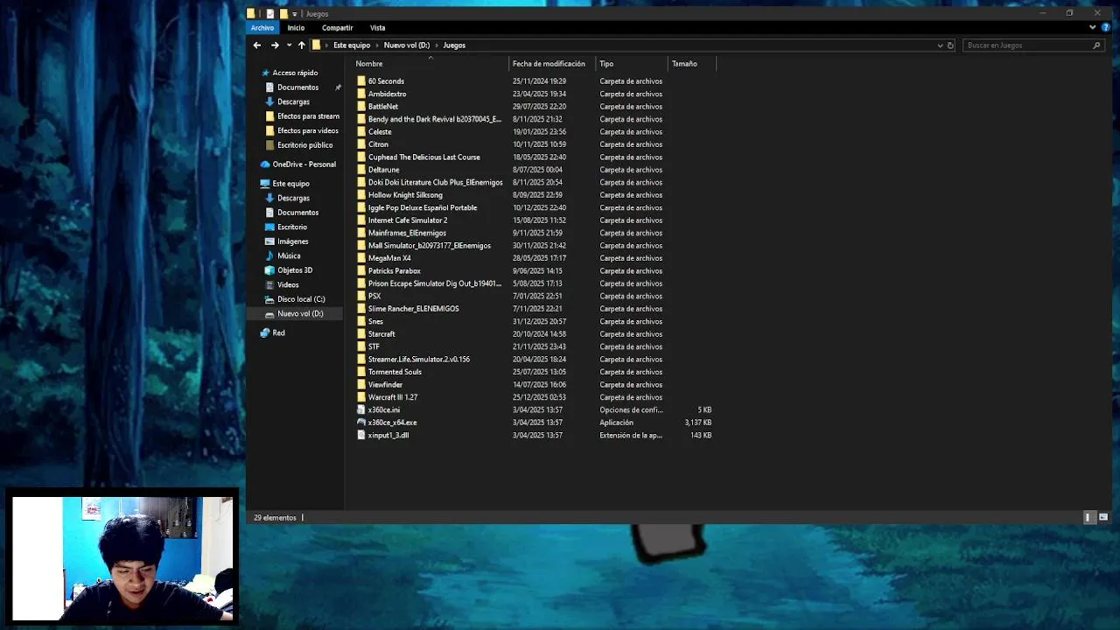The width and height of the screenshot is (1120, 630).
Task: Click the search magnifier icon
Action: click(1096, 45)
